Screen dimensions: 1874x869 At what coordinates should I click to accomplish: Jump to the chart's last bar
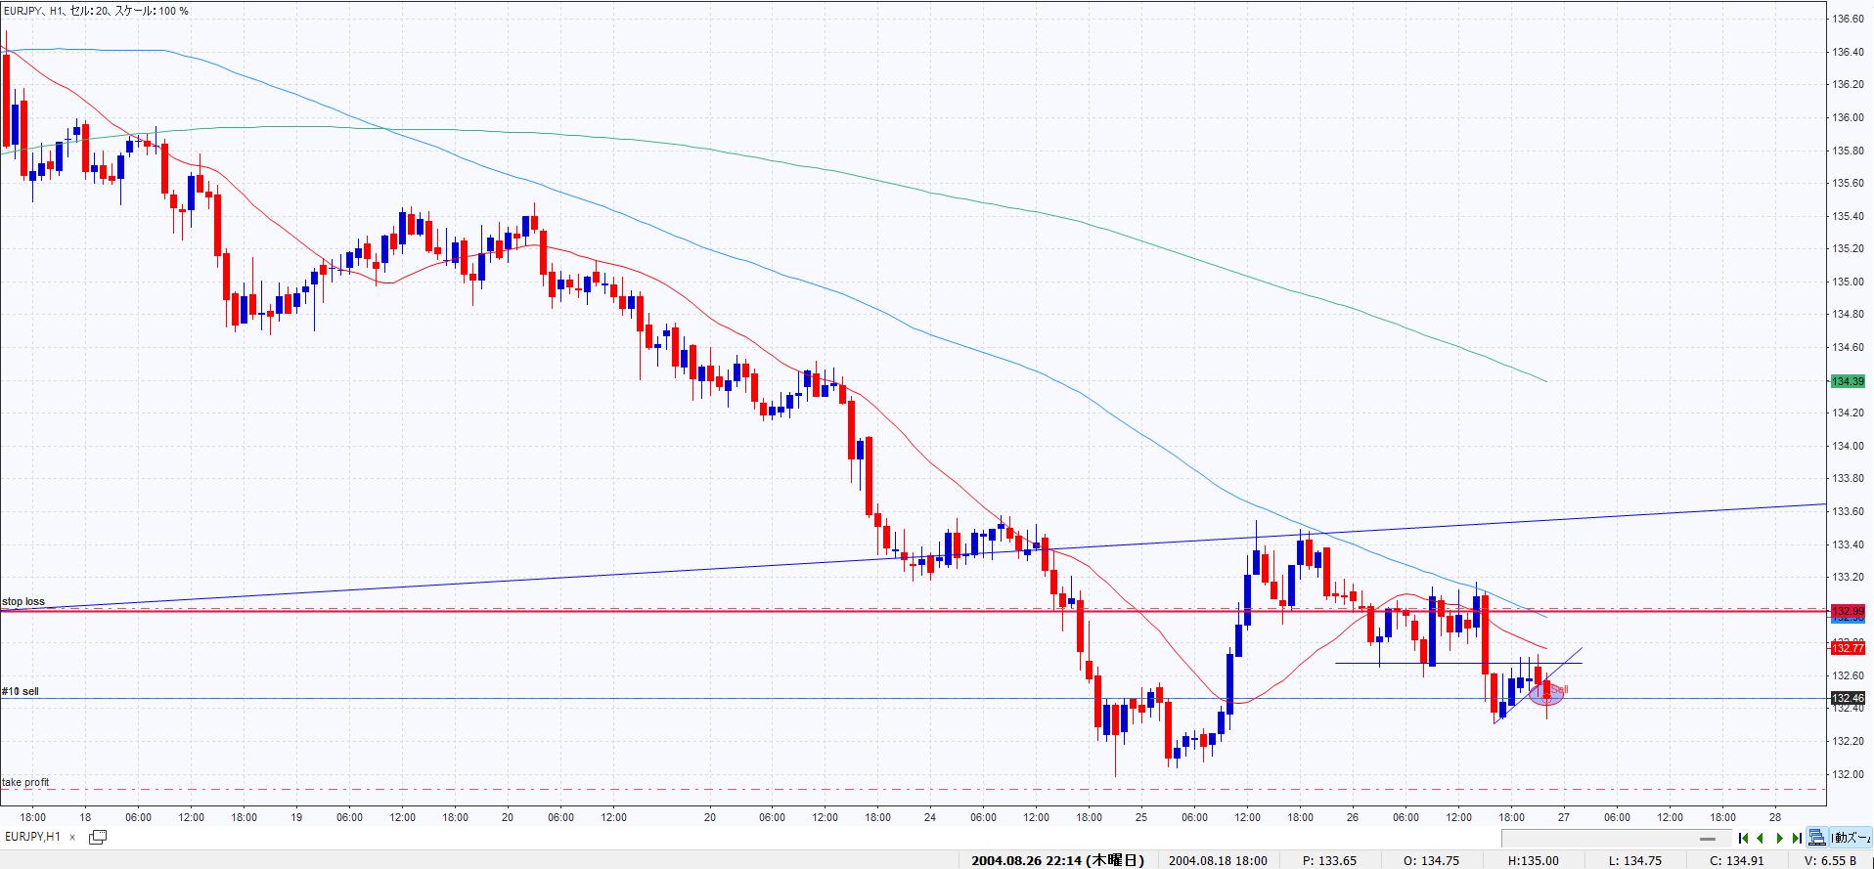pos(1797,838)
